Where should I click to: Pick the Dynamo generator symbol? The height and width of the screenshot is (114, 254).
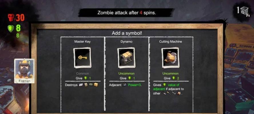click(126, 58)
